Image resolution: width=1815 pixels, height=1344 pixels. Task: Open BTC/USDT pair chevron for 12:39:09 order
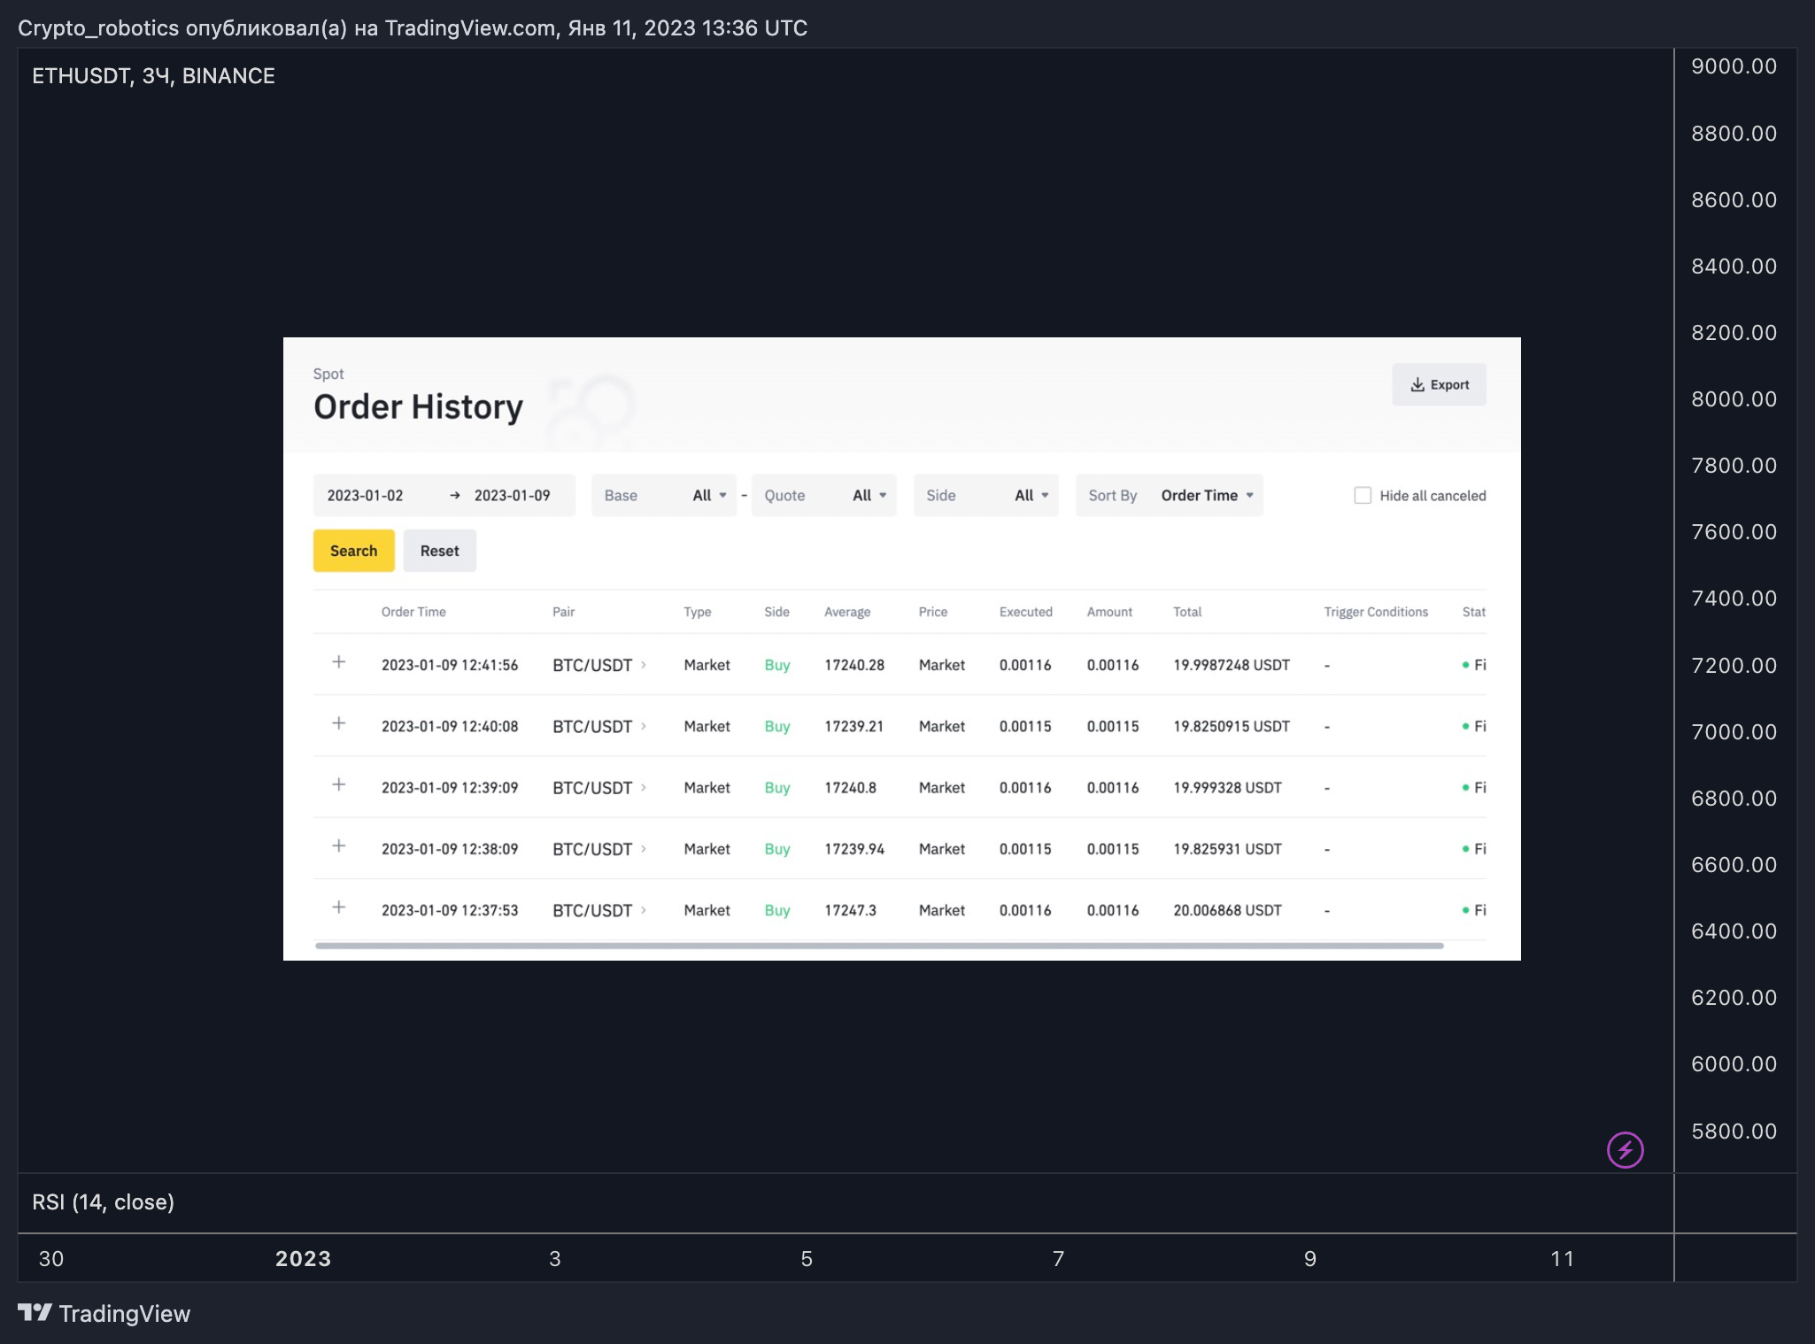pyautogui.click(x=644, y=787)
